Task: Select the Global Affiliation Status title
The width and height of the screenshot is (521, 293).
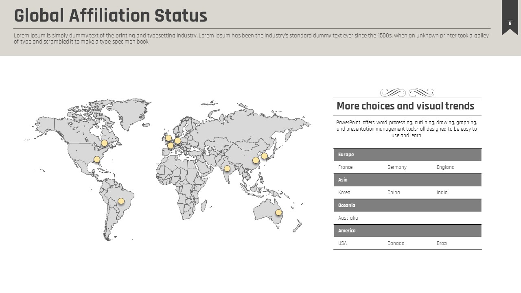Action: (x=111, y=16)
